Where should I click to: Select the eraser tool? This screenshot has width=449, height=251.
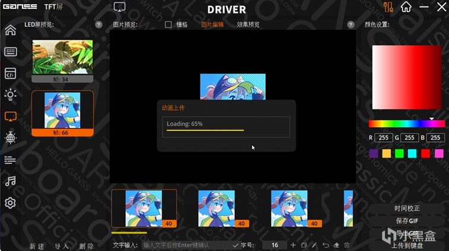click(336, 245)
